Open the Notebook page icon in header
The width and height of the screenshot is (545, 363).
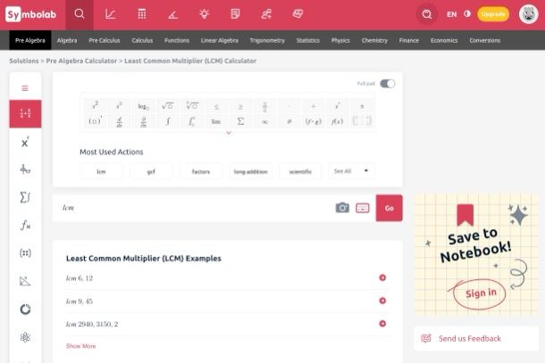[235, 14]
